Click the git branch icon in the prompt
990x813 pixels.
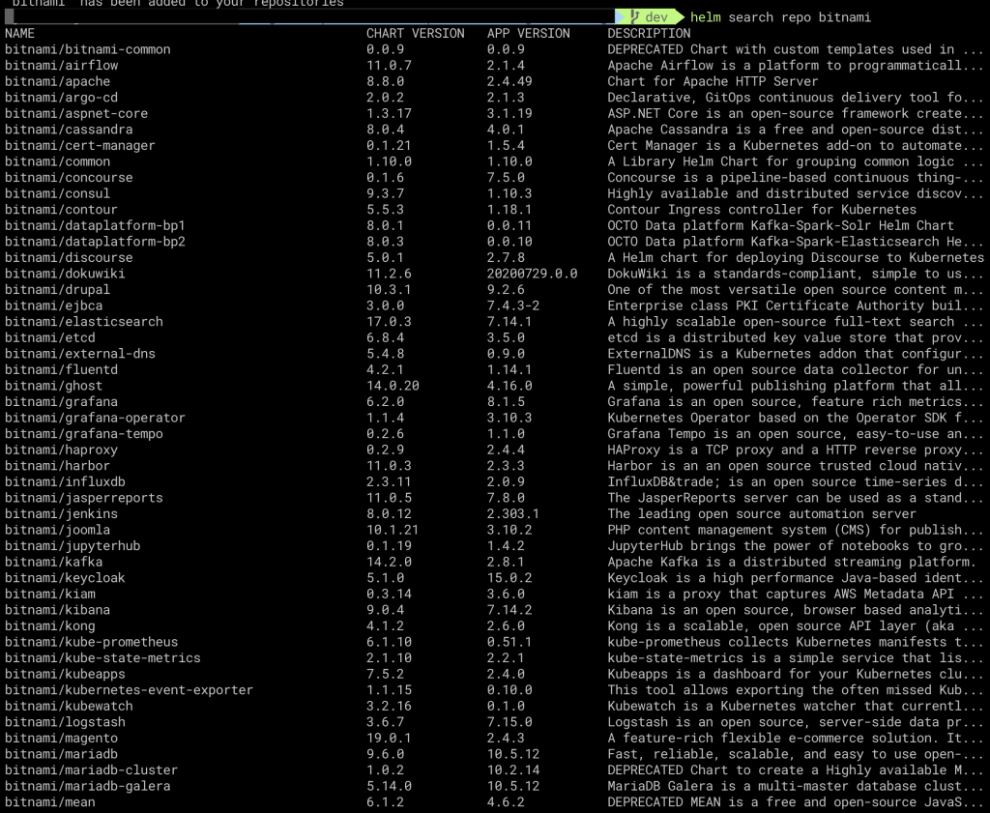pos(634,17)
